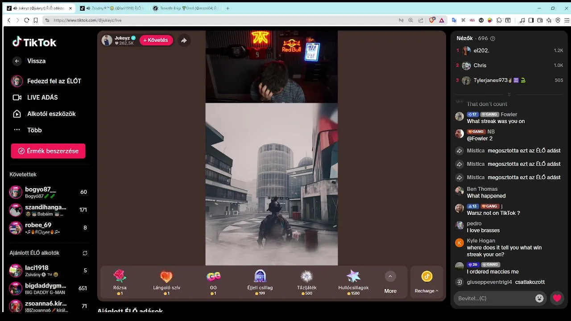Send Rózsa gift
The width and height of the screenshot is (571, 321).
[120, 283]
